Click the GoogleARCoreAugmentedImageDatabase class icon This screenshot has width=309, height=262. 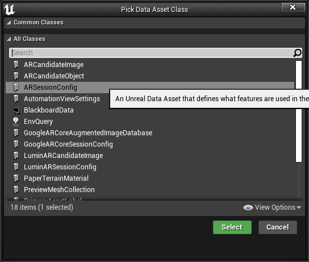click(x=16, y=132)
